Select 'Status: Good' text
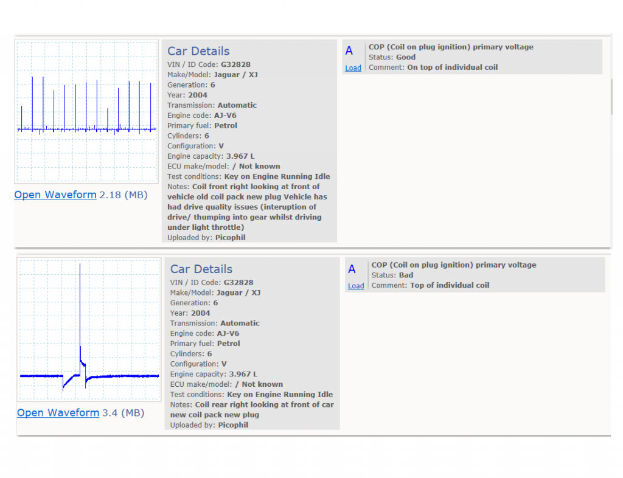Screen dimensions: 623x478 pos(392,57)
